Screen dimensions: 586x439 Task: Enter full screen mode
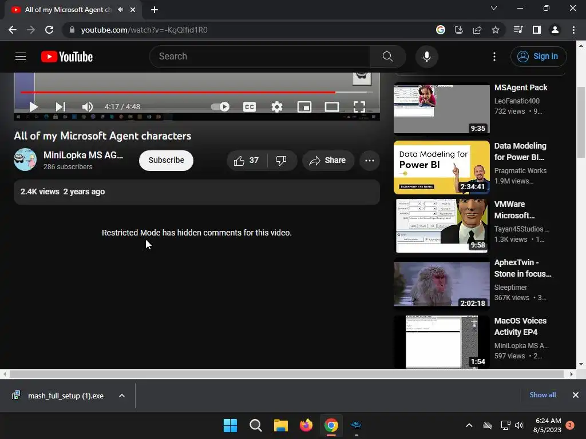(359, 107)
